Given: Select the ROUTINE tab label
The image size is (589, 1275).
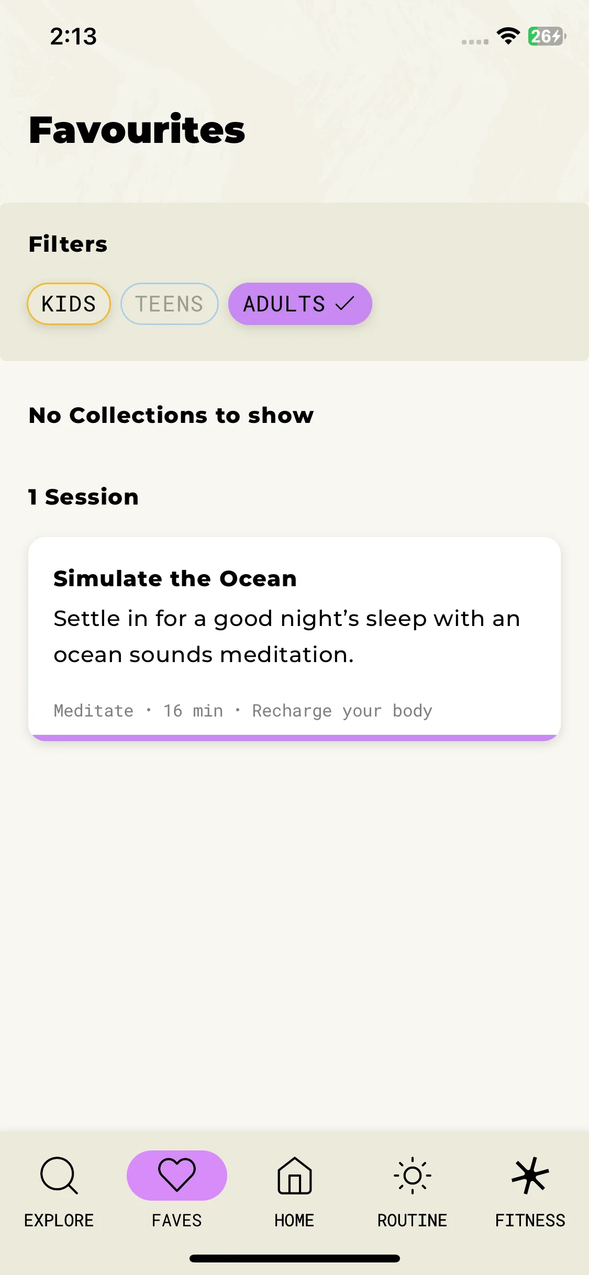Looking at the screenshot, I should pyautogui.click(x=413, y=1221).
